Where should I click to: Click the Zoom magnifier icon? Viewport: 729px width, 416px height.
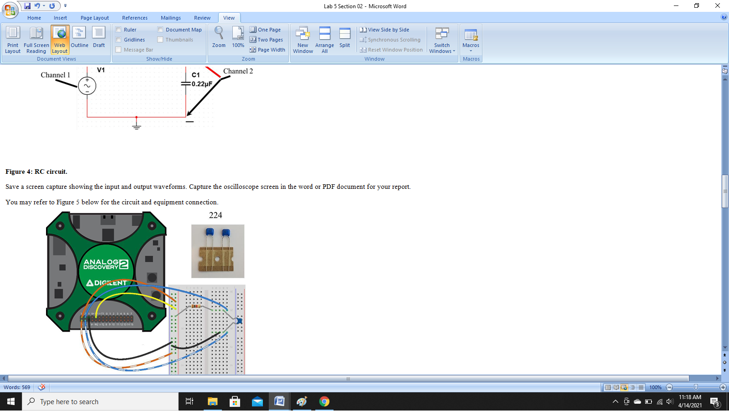(x=218, y=36)
